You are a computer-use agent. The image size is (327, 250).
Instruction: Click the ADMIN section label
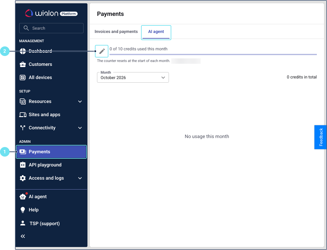[25, 141]
